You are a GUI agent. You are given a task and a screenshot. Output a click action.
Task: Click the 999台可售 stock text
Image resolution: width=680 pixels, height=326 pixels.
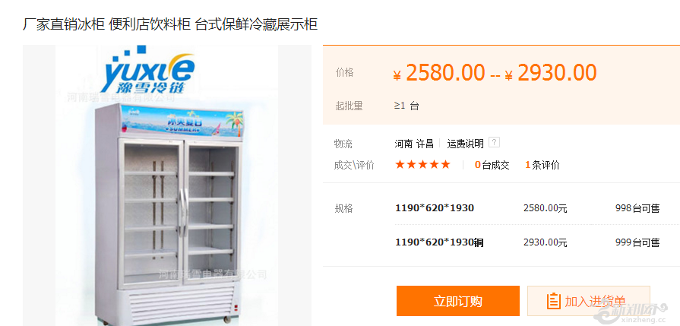click(x=637, y=242)
